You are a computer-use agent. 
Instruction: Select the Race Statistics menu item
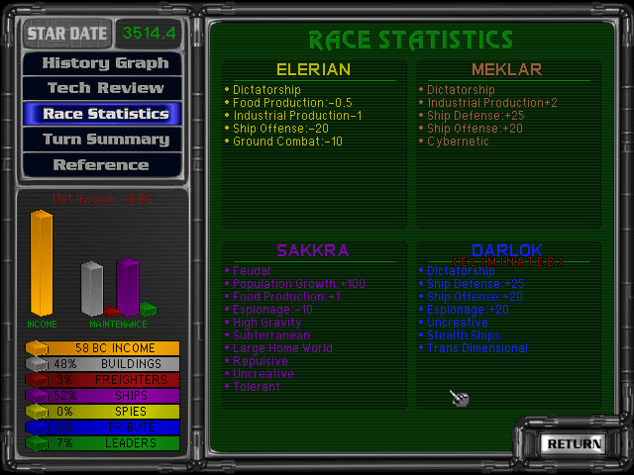click(x=102, y=114)
